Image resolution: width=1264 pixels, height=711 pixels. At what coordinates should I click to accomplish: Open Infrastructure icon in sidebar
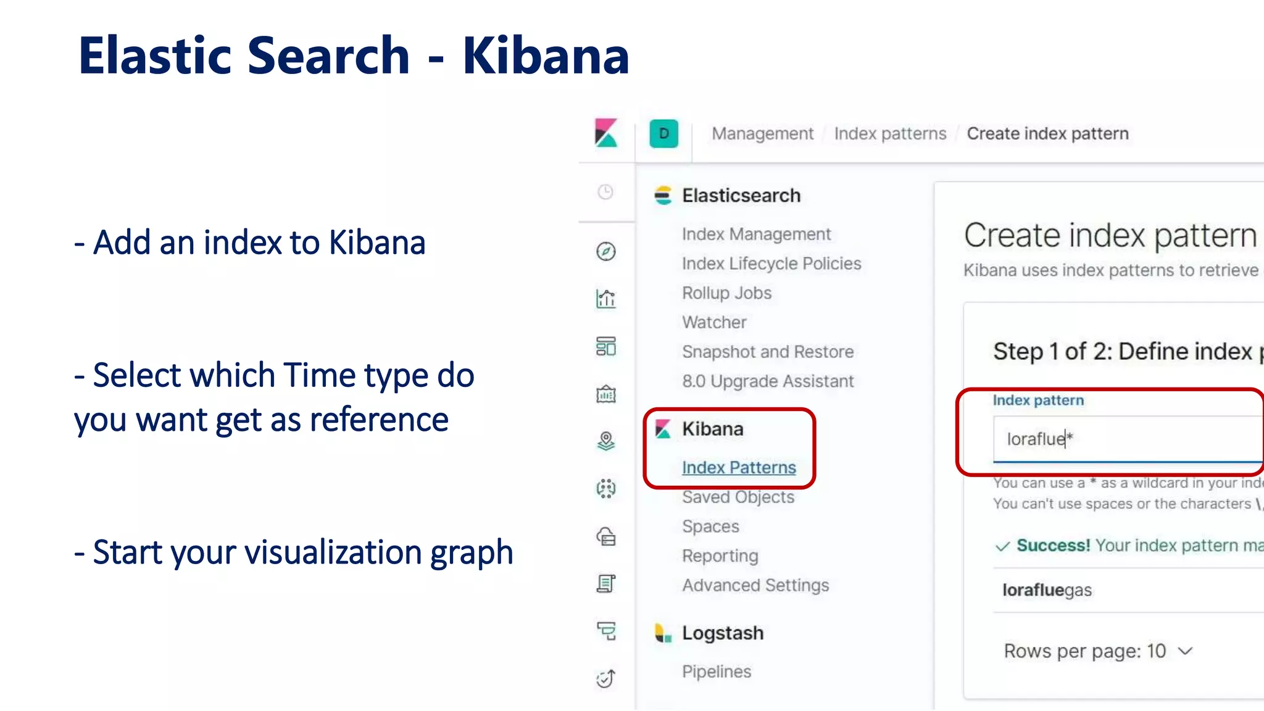[605, 536]
